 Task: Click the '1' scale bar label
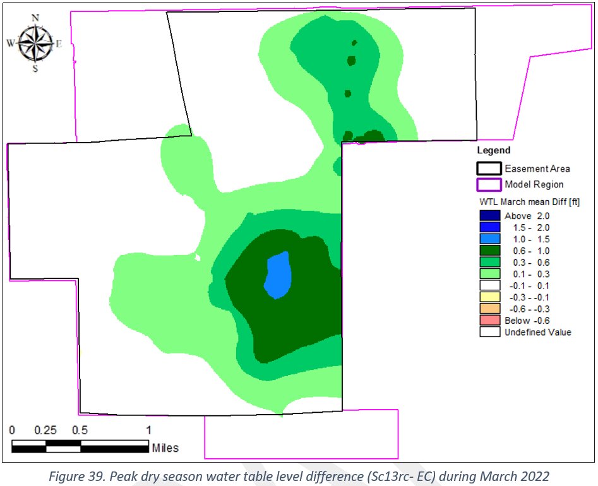148,430
